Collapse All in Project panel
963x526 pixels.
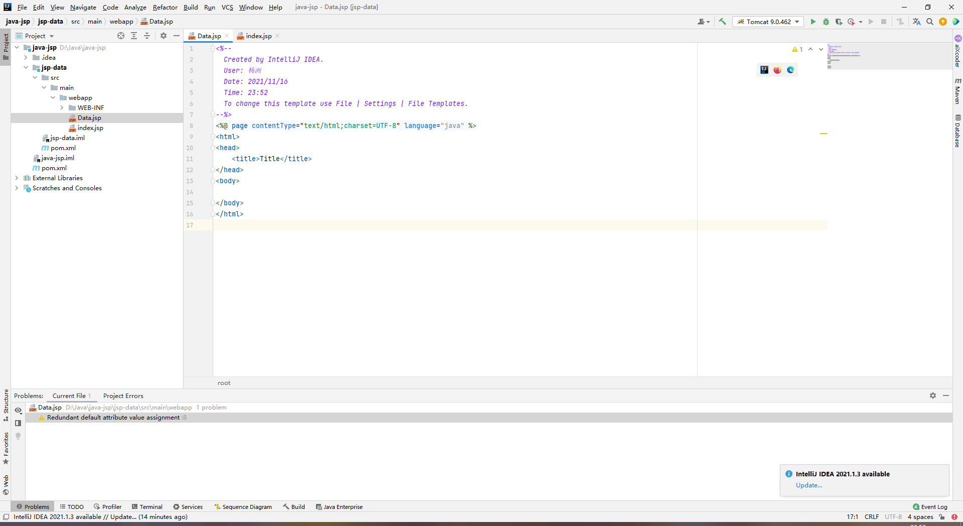point(147,36)
